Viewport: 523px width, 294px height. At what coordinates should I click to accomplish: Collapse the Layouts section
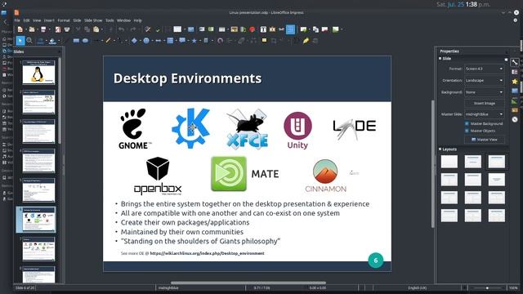pyautogui.click(x=440, y=149)
